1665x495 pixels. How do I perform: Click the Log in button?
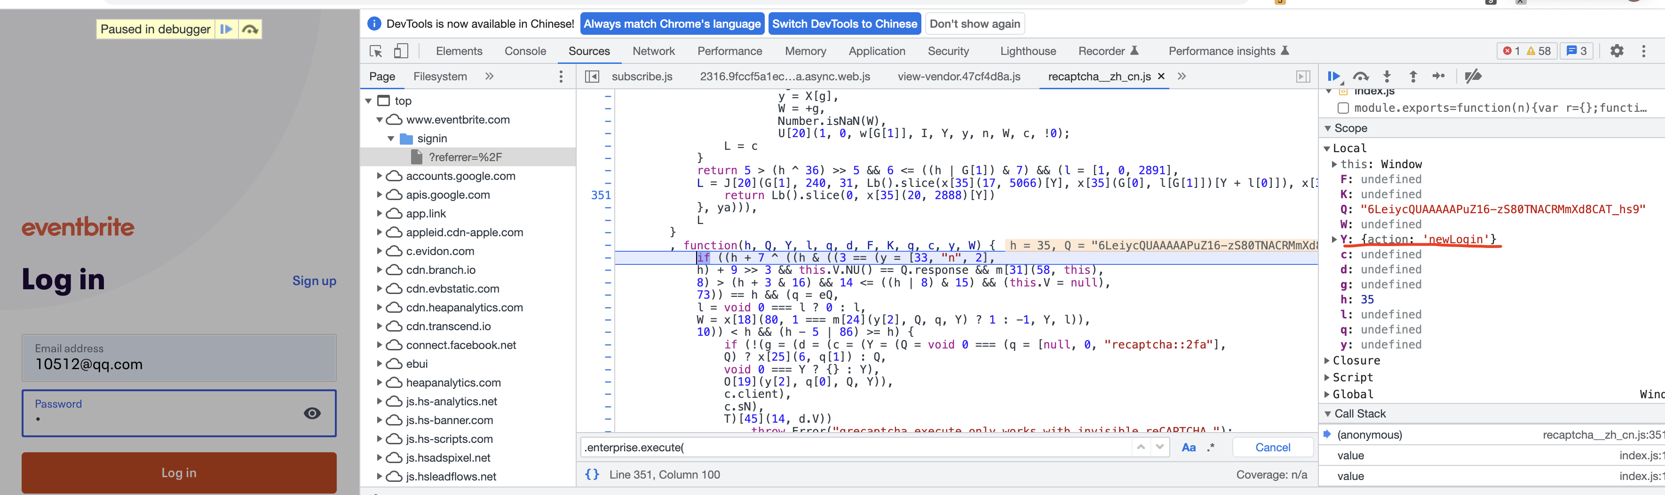point(179,472)
